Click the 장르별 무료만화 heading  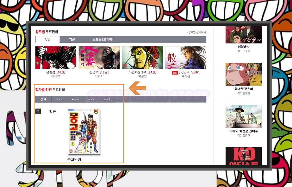pos(47,32)
